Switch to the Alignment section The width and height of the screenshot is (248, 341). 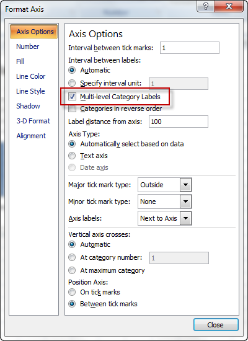[31, 136]
